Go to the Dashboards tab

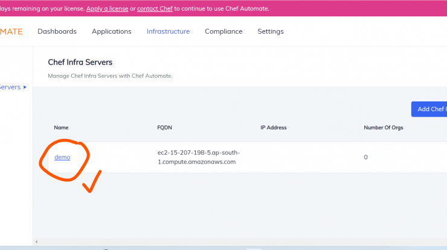pos(57,31)
